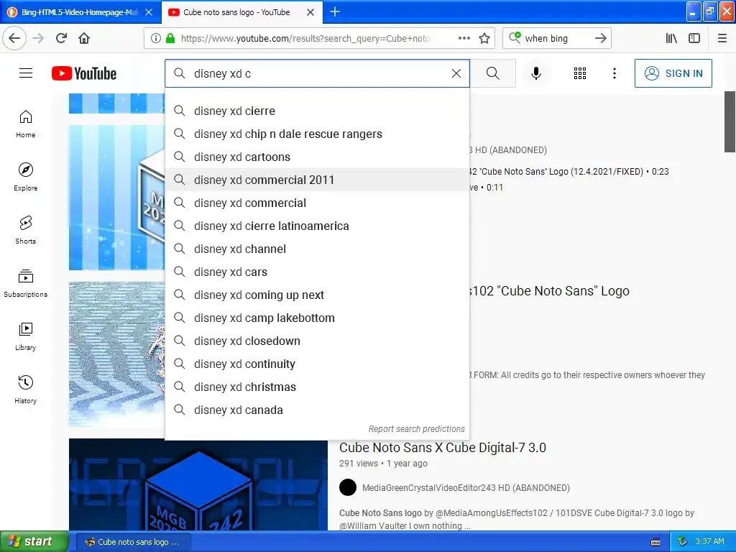Choose suggestion 'disney xd cars'
Image resolution: width=736 pixels, height=552 pixels.
[x=317, y=272]
